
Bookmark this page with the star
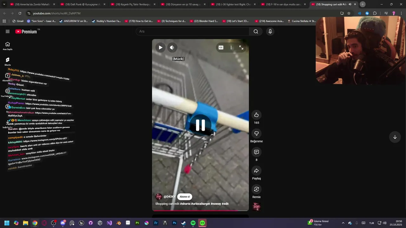pyautogui.click(x=349, y=13)
